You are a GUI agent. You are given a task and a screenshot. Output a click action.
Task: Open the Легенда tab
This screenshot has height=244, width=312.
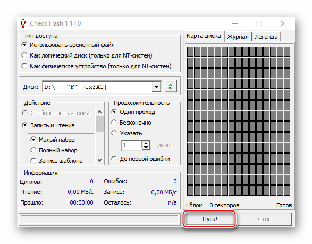tap(266, 37)
